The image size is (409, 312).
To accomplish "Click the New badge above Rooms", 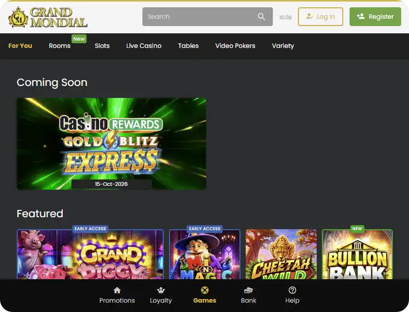I will point(79,39).
